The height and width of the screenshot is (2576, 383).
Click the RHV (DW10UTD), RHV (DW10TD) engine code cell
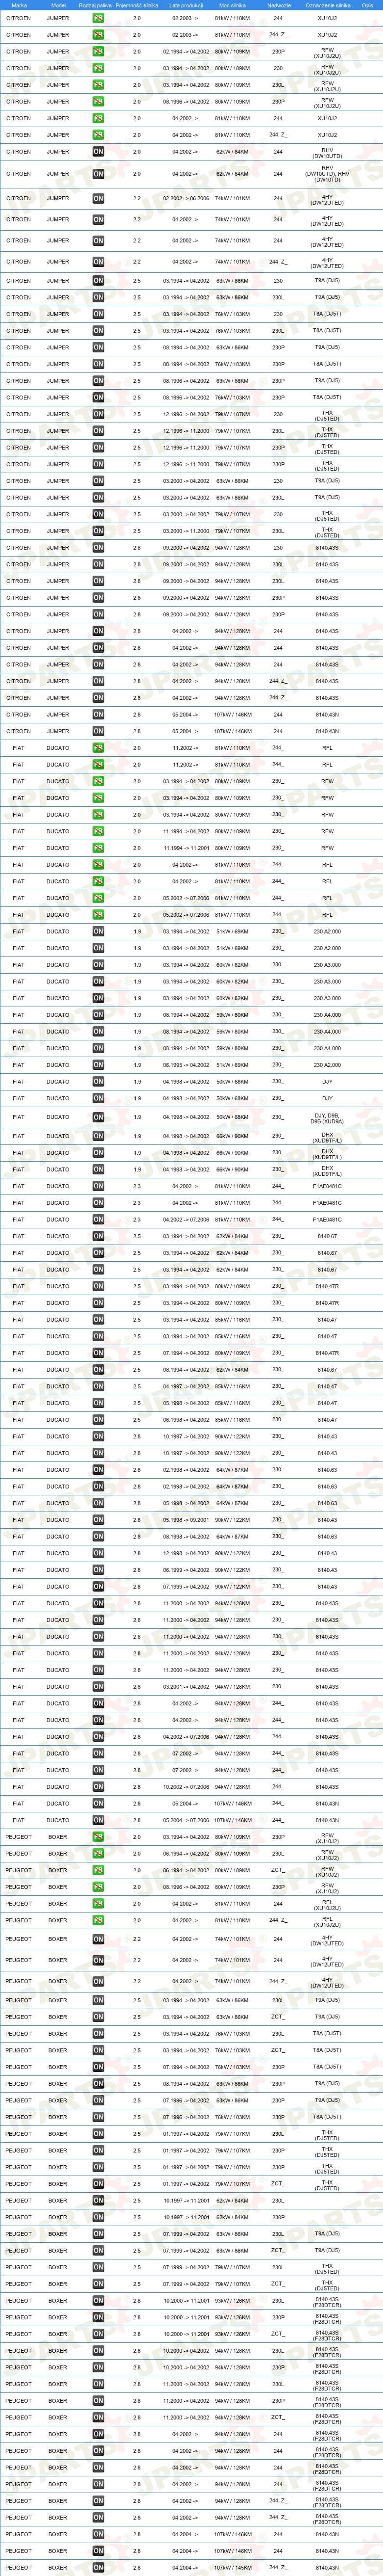327,174
